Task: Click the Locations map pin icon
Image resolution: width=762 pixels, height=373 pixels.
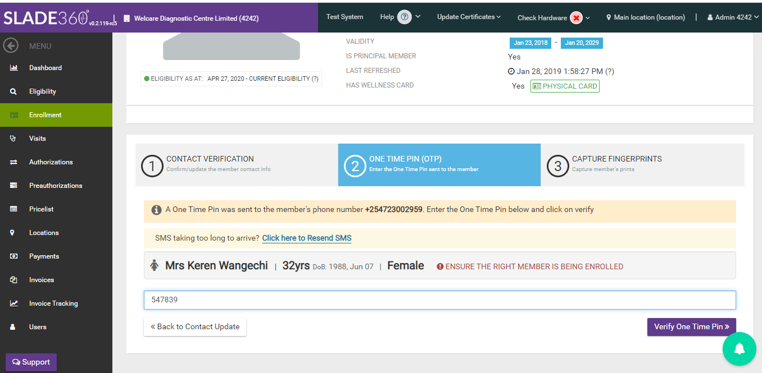Action: pyautogui.click(x=13, y=233)
